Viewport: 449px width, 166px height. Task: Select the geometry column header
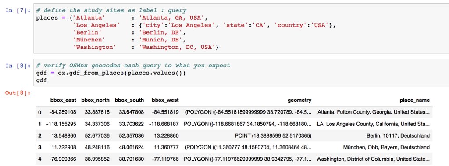[299, 100]
